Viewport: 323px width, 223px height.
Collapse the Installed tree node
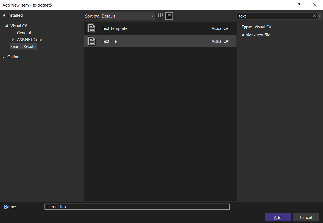[x=4, y=15]
